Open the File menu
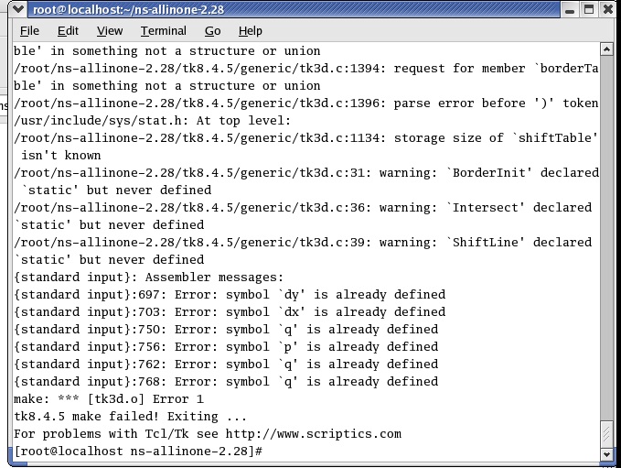Viewport: 621px width, 468px height. pyautogui.click(x=25, y=31)
